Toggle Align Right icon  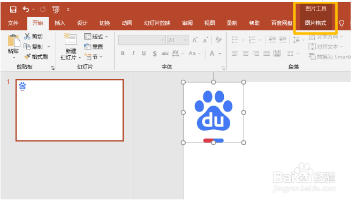tap(256, 54)
